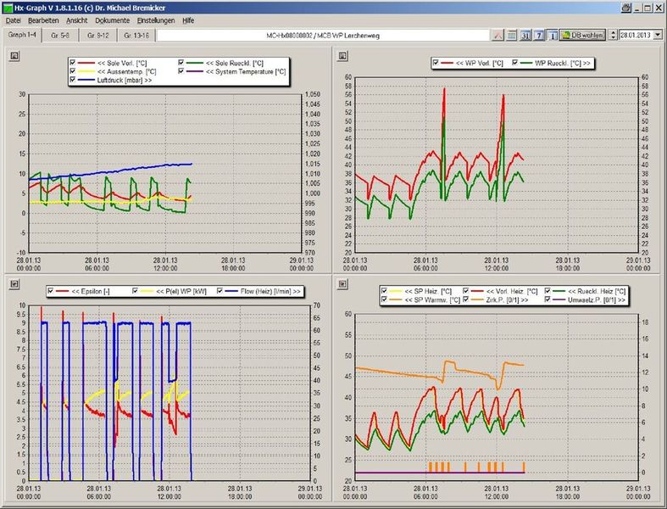
Task: Click the DB wählen button
Action: click(581, 36)
